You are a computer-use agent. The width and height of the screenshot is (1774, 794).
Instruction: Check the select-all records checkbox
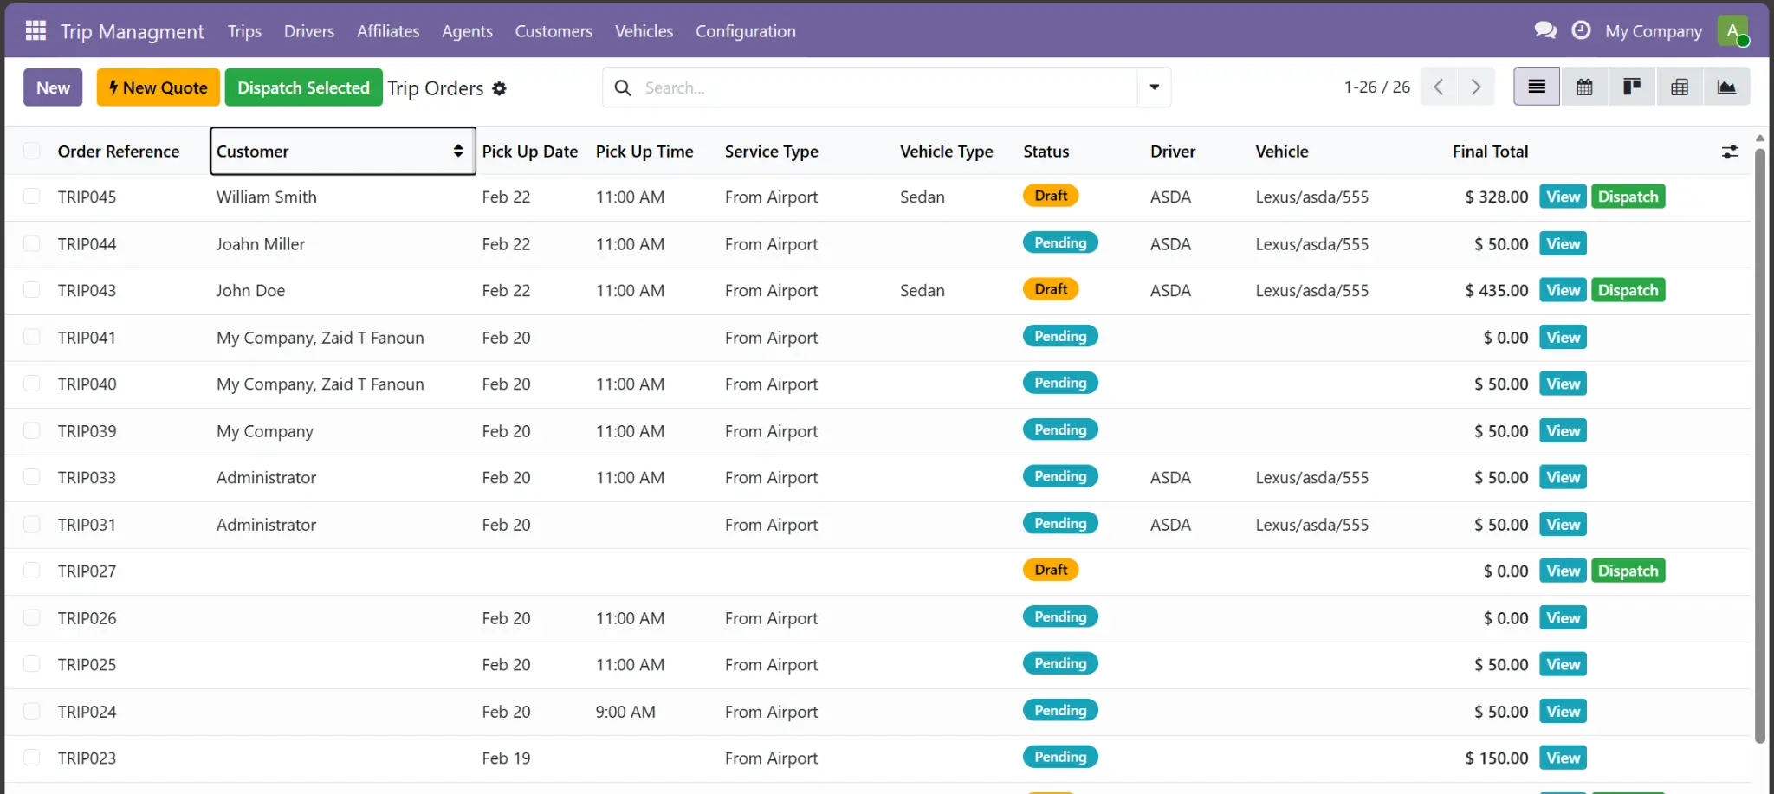coord(31,150)
